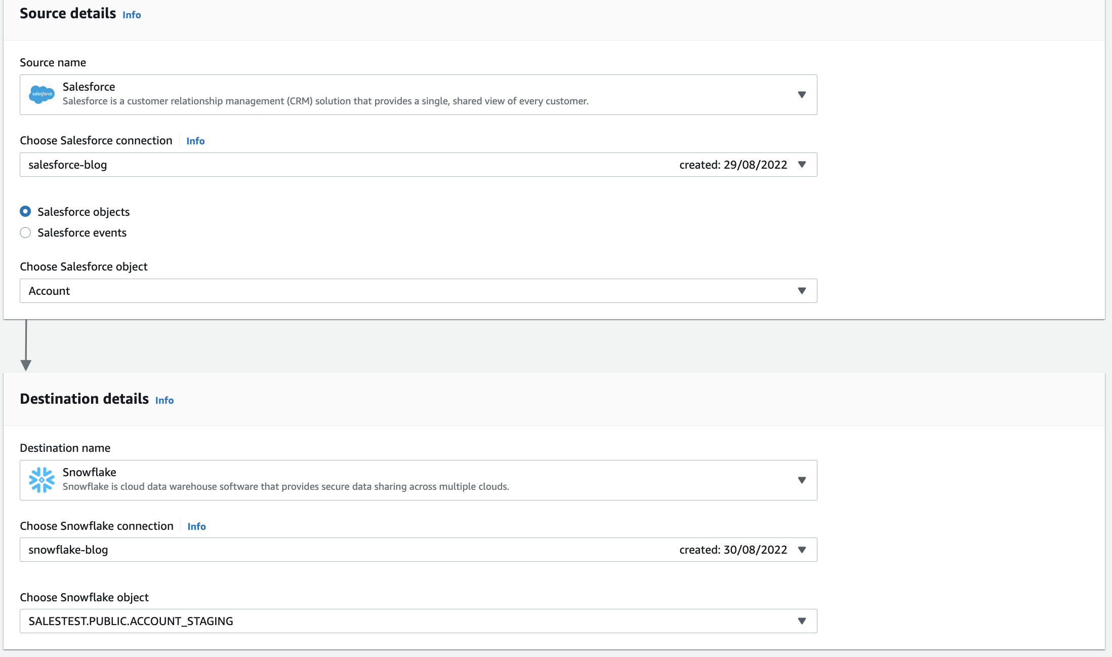This screenshot has width=1112, height=657.
Task: Click the Salesforce cloud logo icon
Action: pyautogui.click(x=42, y=95)
